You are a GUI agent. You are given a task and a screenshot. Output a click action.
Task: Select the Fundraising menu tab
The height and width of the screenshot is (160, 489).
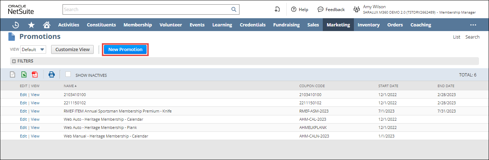pos(286,25)
